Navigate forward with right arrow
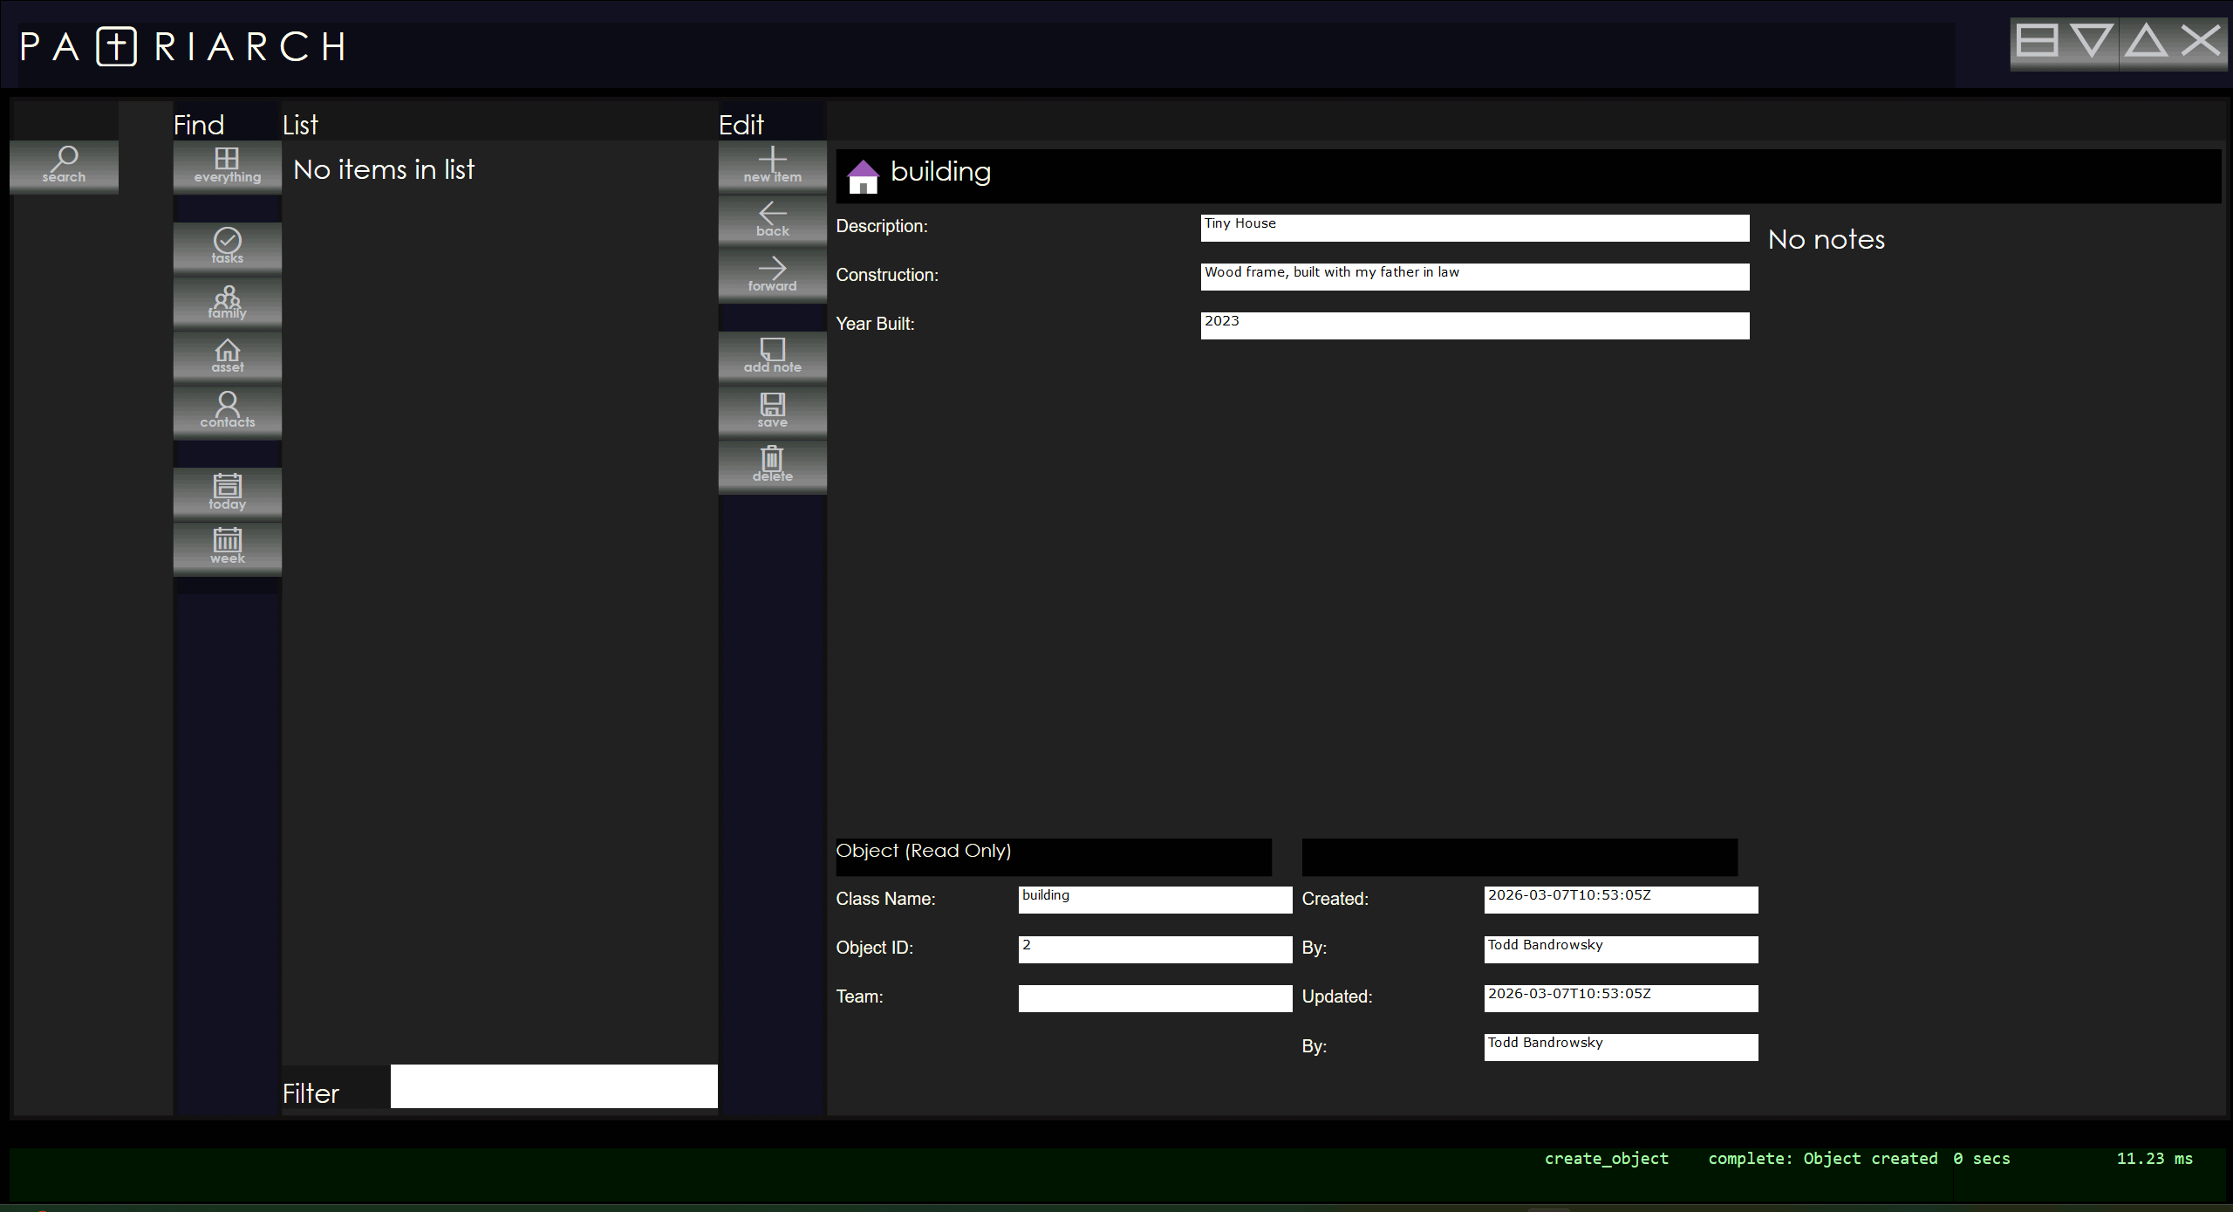Screen dimensions: 2233x1212 (772, 274)
